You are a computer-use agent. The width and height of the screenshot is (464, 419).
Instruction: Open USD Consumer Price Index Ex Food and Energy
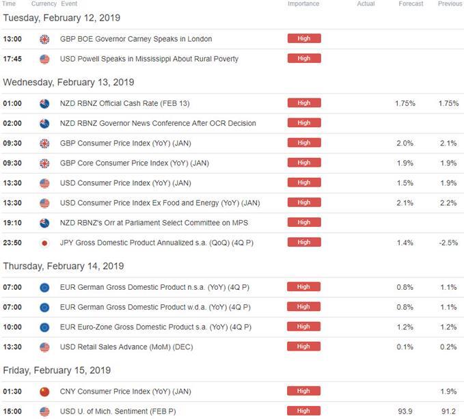(159, 203)
